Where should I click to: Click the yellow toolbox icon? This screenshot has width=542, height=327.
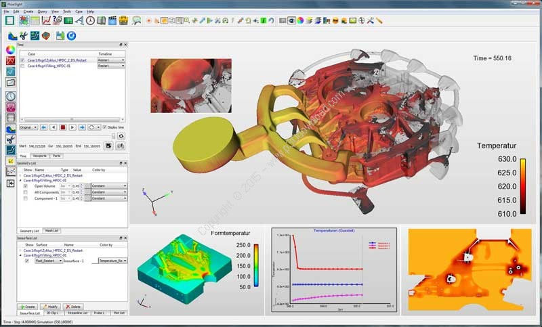click(x=123, y=21)
